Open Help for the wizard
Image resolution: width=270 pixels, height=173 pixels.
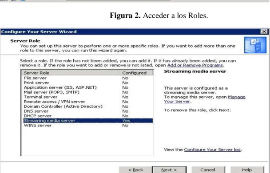tap(247, 170)
